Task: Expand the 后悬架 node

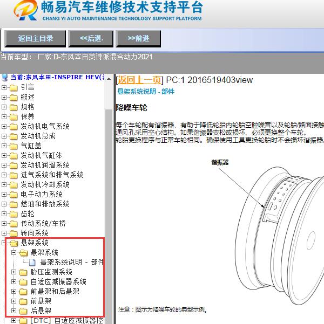Action: pos(13,311)
